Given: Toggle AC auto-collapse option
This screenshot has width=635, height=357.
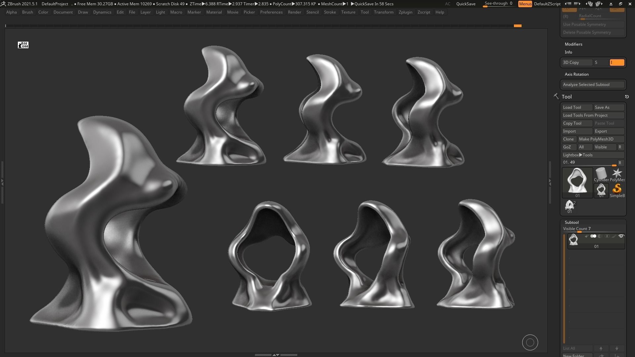Looking at the screenshot, I should click(447, 4).
